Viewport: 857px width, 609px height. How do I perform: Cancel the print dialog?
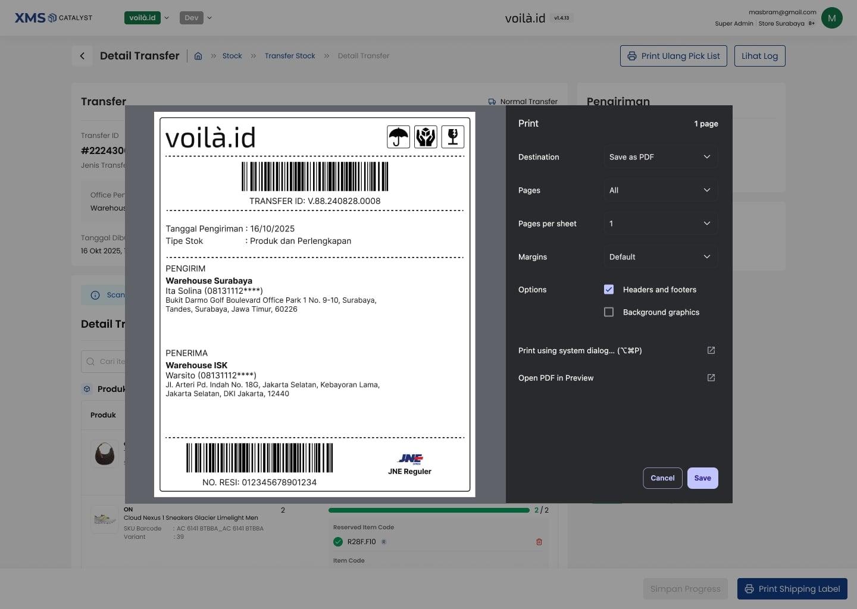coord(662,478)
